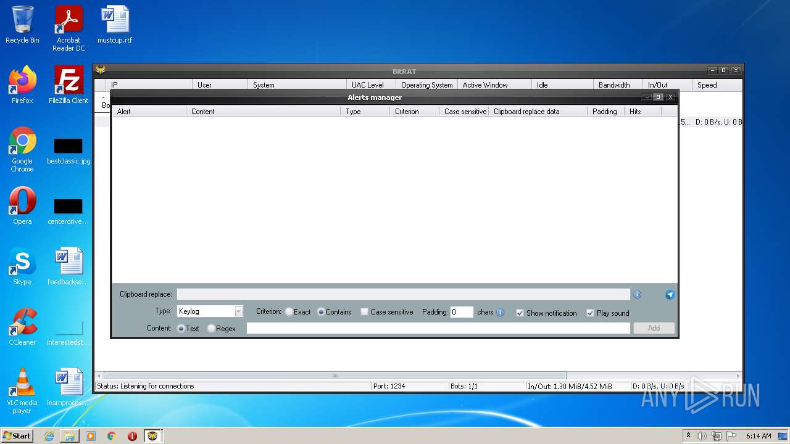The width and height of the screenshot is (790, 444).
Task: Click Padding column header
Action: coord(605,112)
